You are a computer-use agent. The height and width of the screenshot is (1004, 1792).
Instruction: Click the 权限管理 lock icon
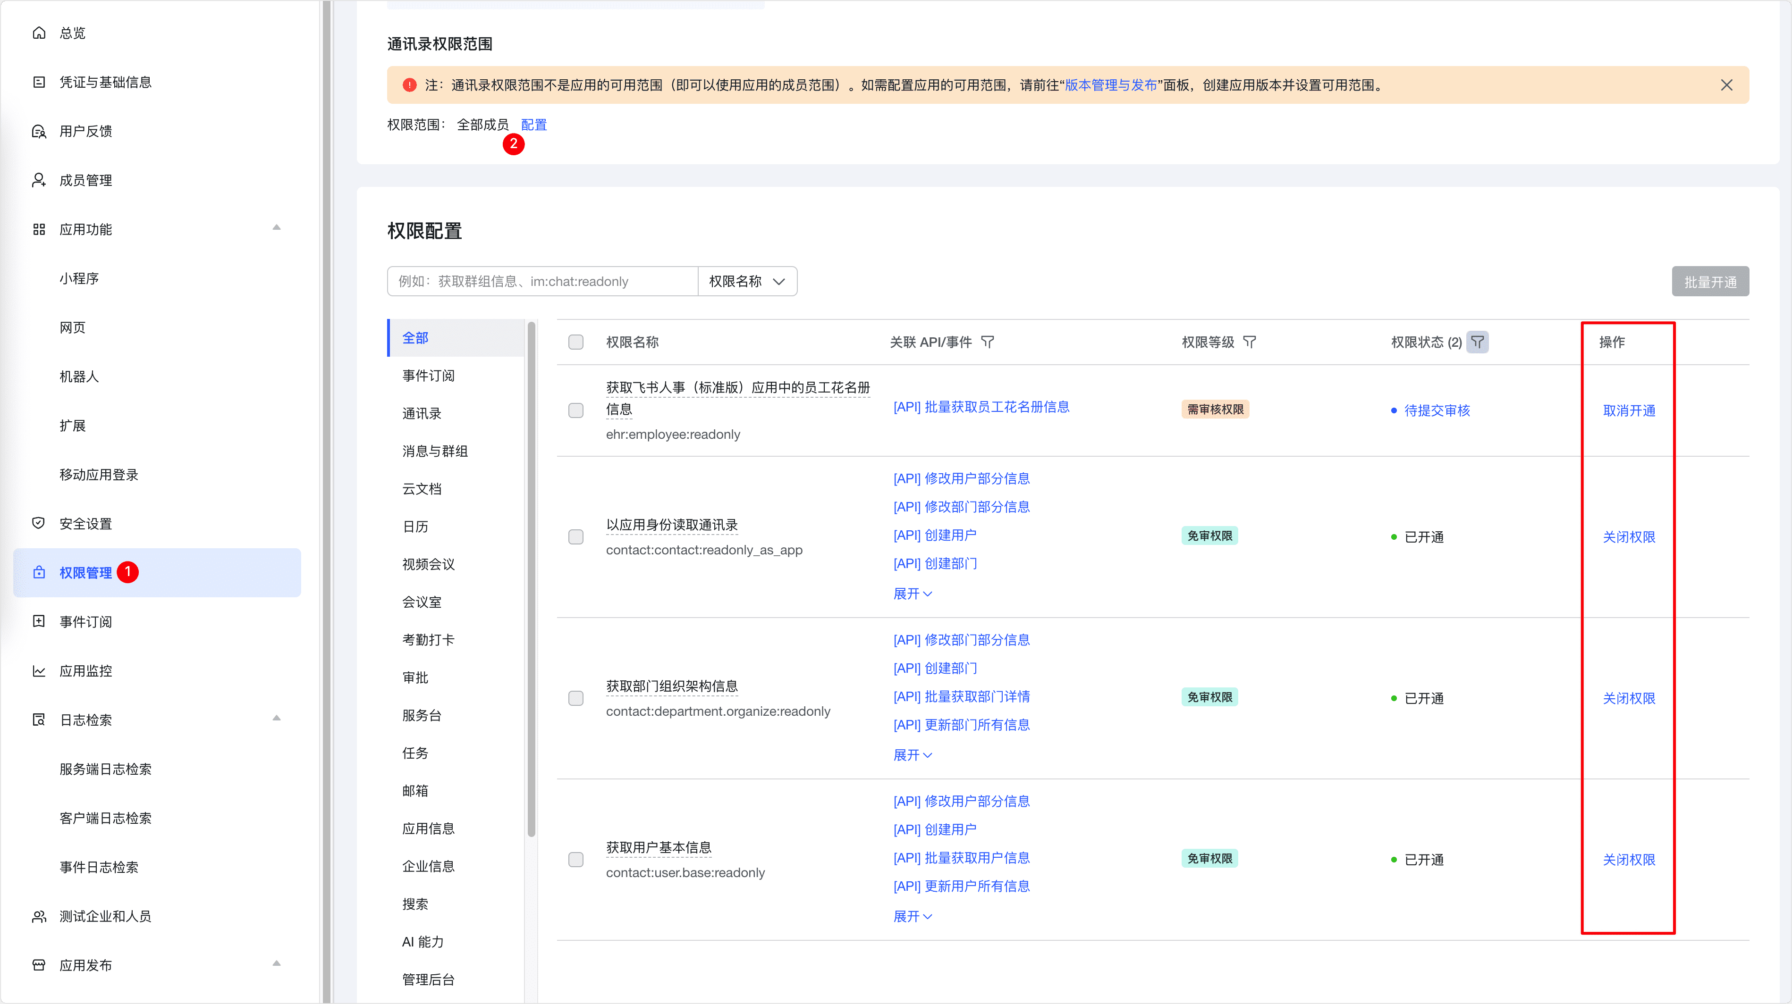point(39,572)
